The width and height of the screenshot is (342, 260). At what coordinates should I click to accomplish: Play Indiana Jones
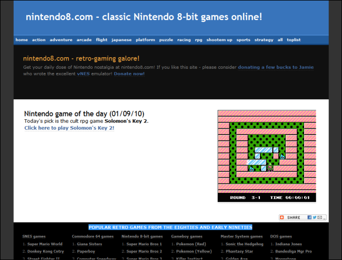[288, 244]
